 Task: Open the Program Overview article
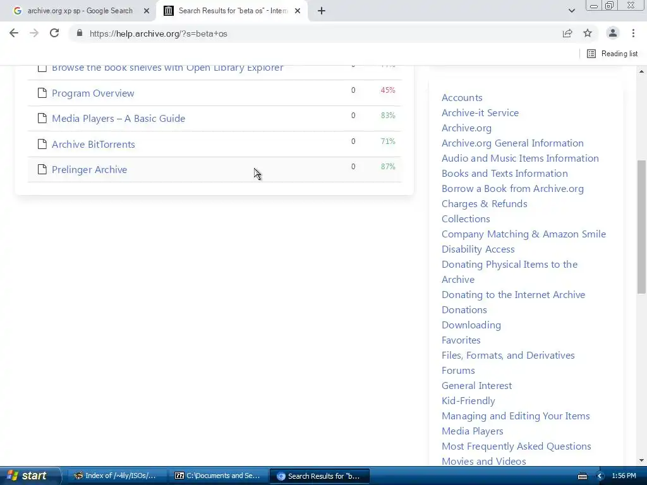click(93, 93)
